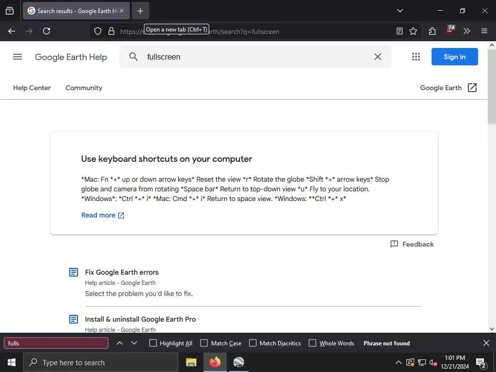
Task: Switch to Community tab
Action: (x=84, y=88)
